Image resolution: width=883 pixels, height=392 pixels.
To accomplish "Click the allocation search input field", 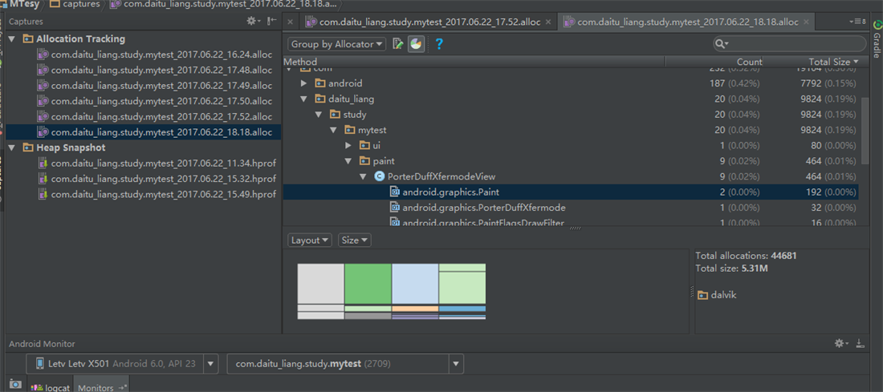I will coord(790,44).
